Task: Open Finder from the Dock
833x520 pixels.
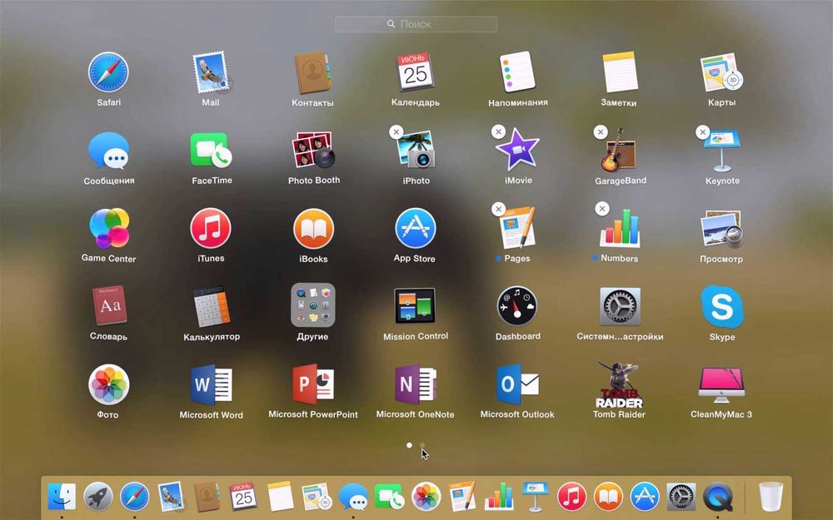Action: [x=62, y=497]
